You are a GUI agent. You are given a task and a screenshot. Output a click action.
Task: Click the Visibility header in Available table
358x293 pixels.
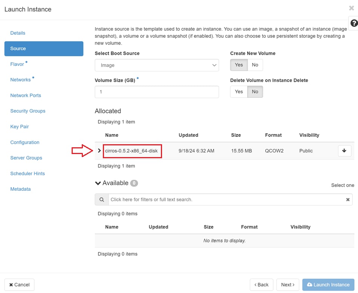pos(300,227)
